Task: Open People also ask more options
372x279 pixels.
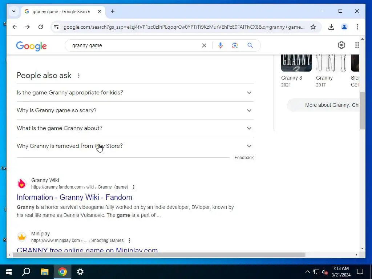Action: (79, 76)
